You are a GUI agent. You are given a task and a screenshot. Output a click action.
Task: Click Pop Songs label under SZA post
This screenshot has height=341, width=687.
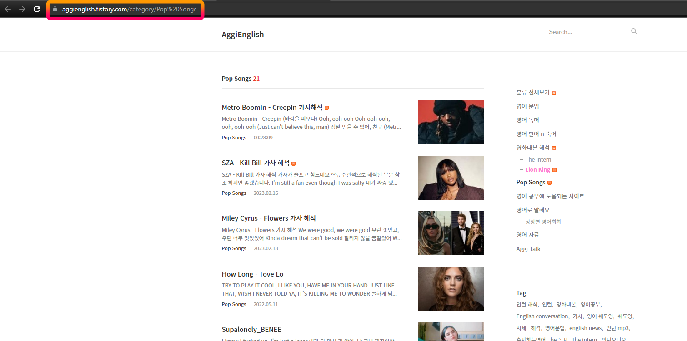pyautogui.click(x=234, y=193)
